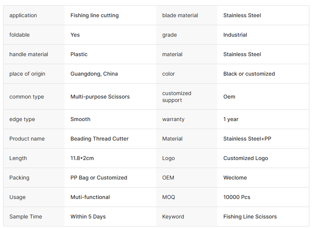Click the 'Fishing line cutting' application value

click(94, 15)
